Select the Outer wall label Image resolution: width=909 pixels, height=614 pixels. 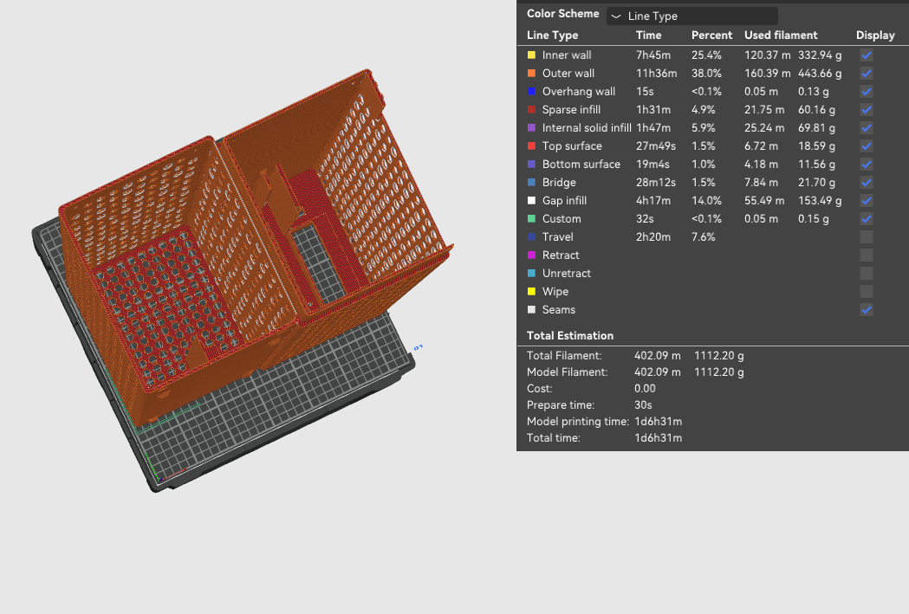click(568, 73)
